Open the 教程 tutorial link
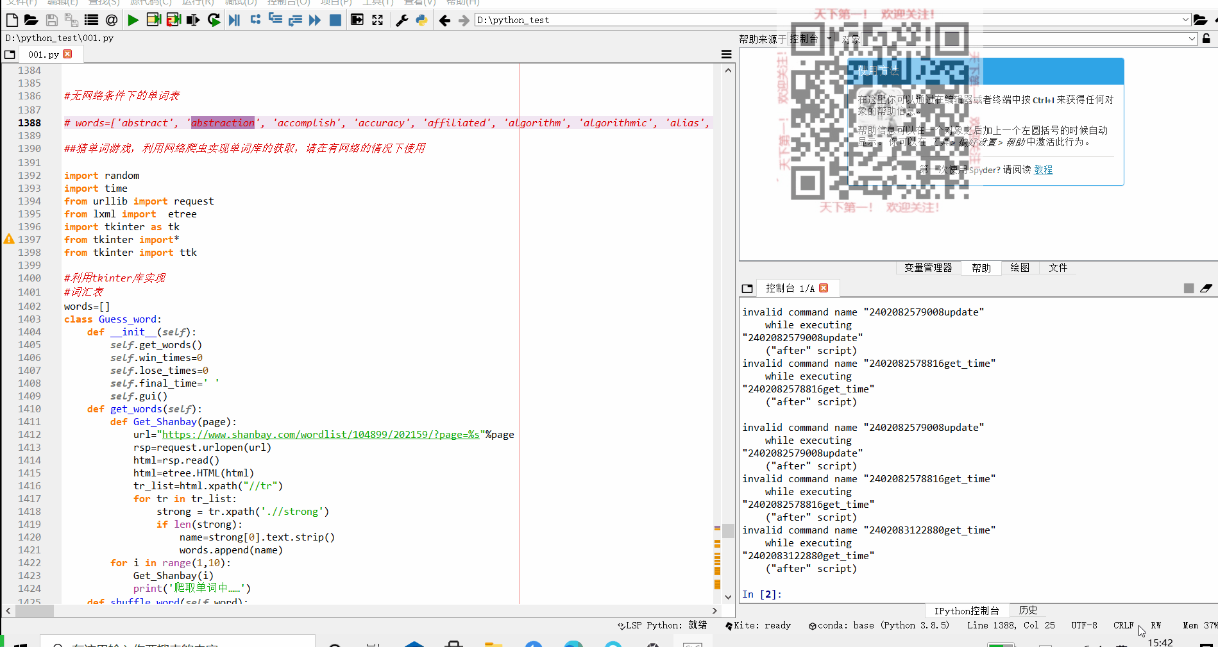The height and width of the screenshot is (647, 1218). (x=1044, y=170)
